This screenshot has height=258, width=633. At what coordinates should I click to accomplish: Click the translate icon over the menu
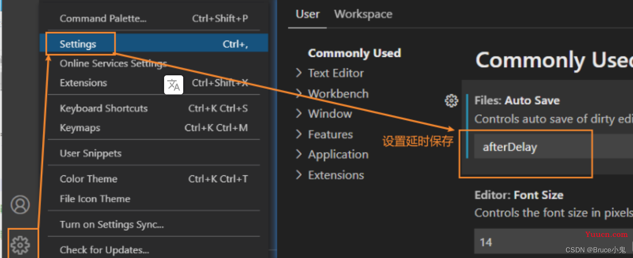click(x=174, y=85)
